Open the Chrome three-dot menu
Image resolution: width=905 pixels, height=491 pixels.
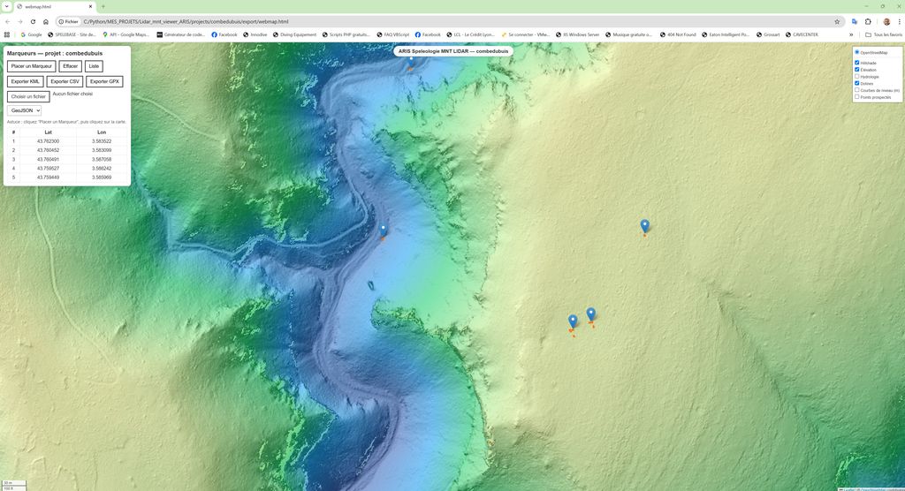[898, 21]
